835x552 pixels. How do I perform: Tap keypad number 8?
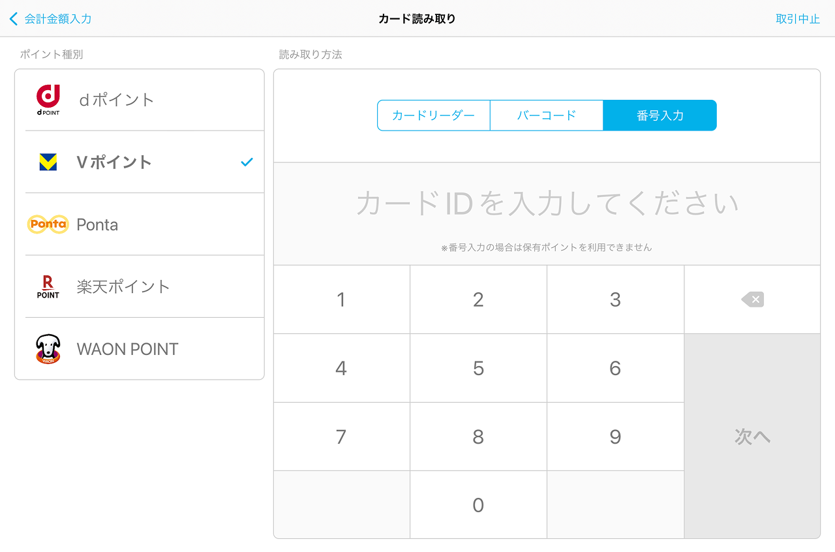tap(478, 437)
